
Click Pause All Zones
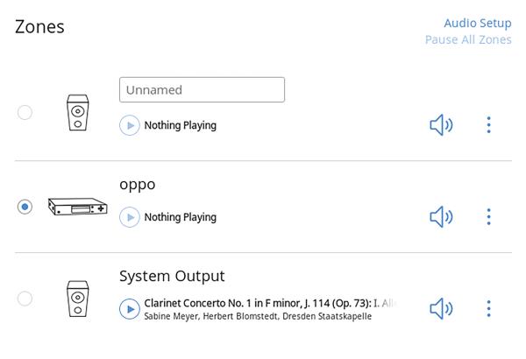point(468,39)
